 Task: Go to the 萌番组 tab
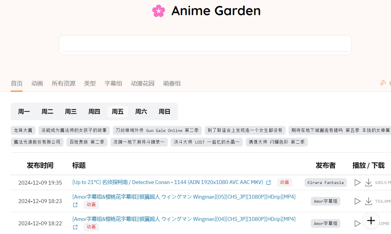pyautogui.click(x=172, y=83)
